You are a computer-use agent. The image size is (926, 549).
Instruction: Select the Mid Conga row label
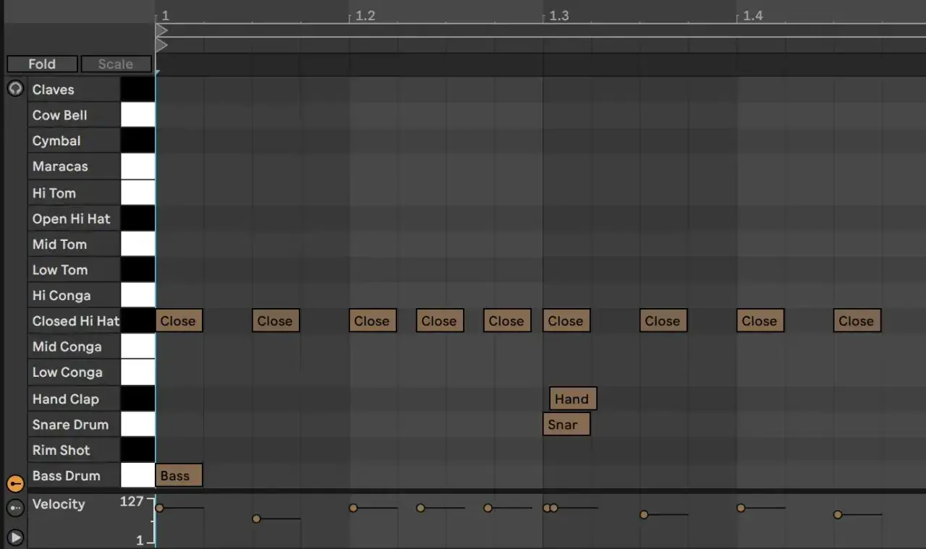click(74, 347)
